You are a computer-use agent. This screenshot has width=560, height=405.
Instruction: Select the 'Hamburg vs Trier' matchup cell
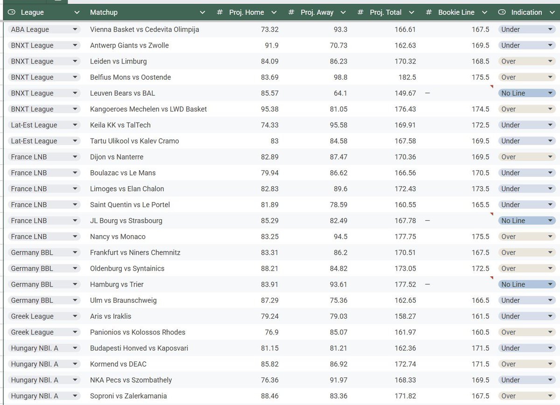pos(117,284)
